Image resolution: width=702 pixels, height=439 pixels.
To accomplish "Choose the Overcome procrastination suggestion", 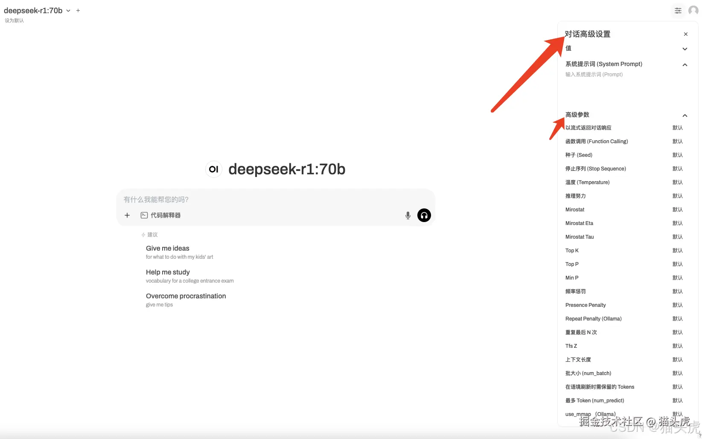I will pyautogui.click(x=186, y=300).
